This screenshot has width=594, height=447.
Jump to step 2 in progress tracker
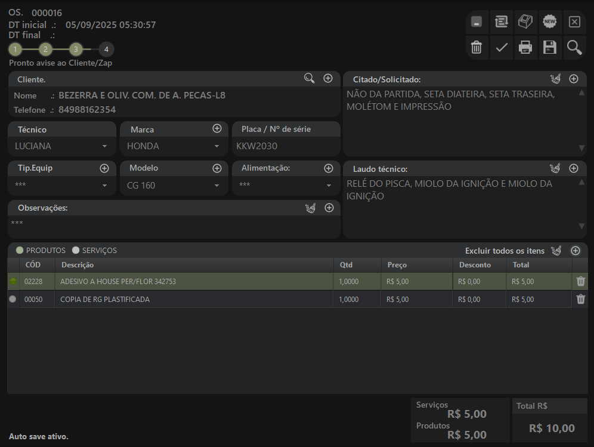[x=46, y=49]
